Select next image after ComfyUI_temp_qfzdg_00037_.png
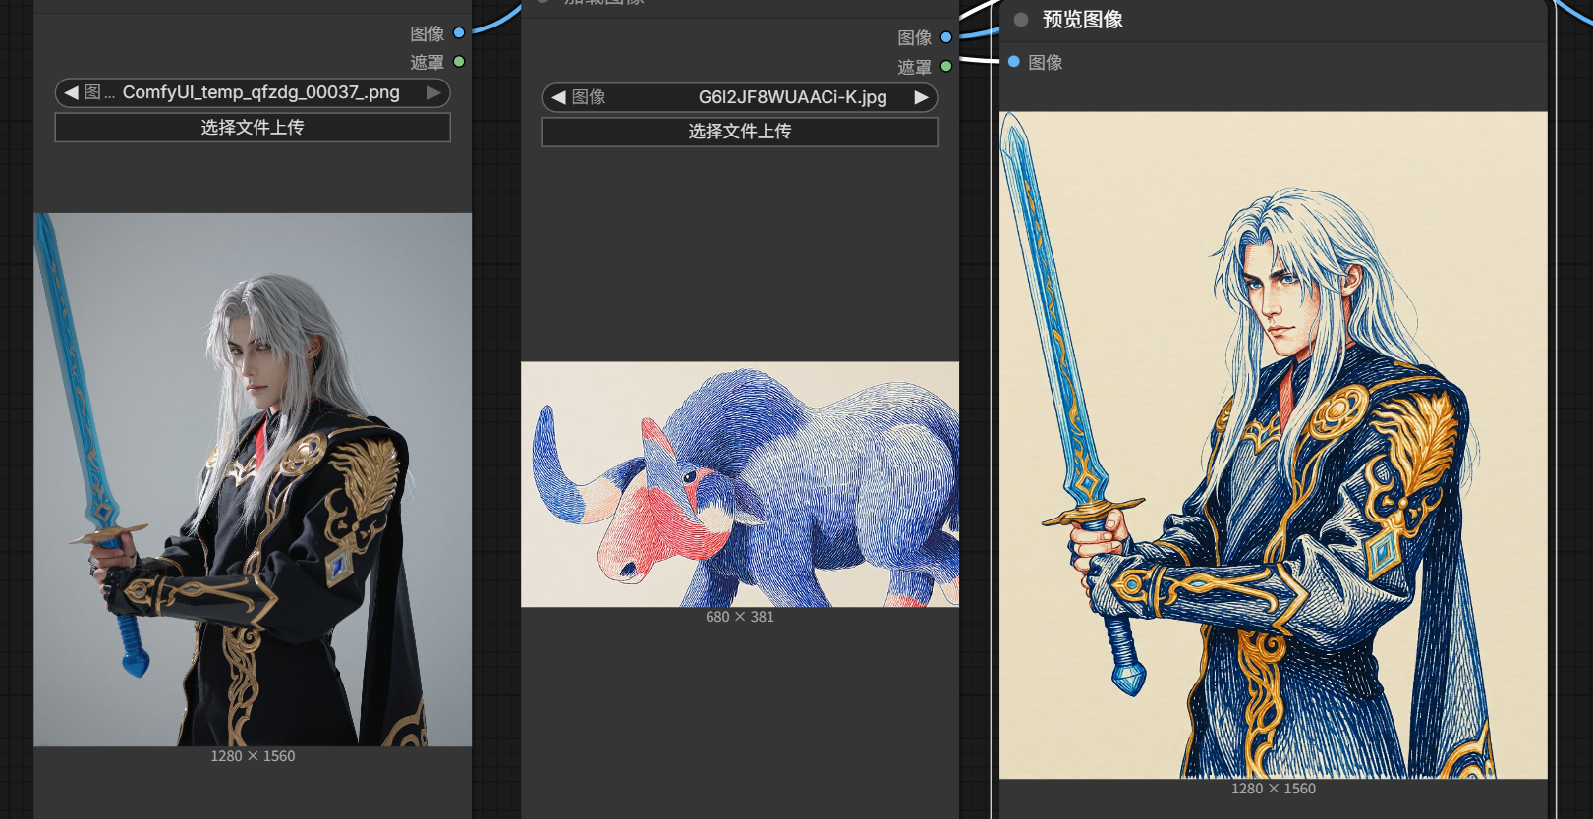 click(x=433, y=93)
